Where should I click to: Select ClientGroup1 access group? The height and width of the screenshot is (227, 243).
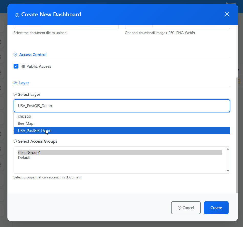click(x=120, y=152)
